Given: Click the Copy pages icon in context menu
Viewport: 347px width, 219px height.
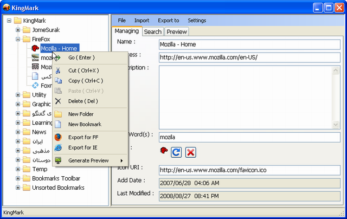Looking at the screenshot, I should pyautogui.click(x=58, y=81).
